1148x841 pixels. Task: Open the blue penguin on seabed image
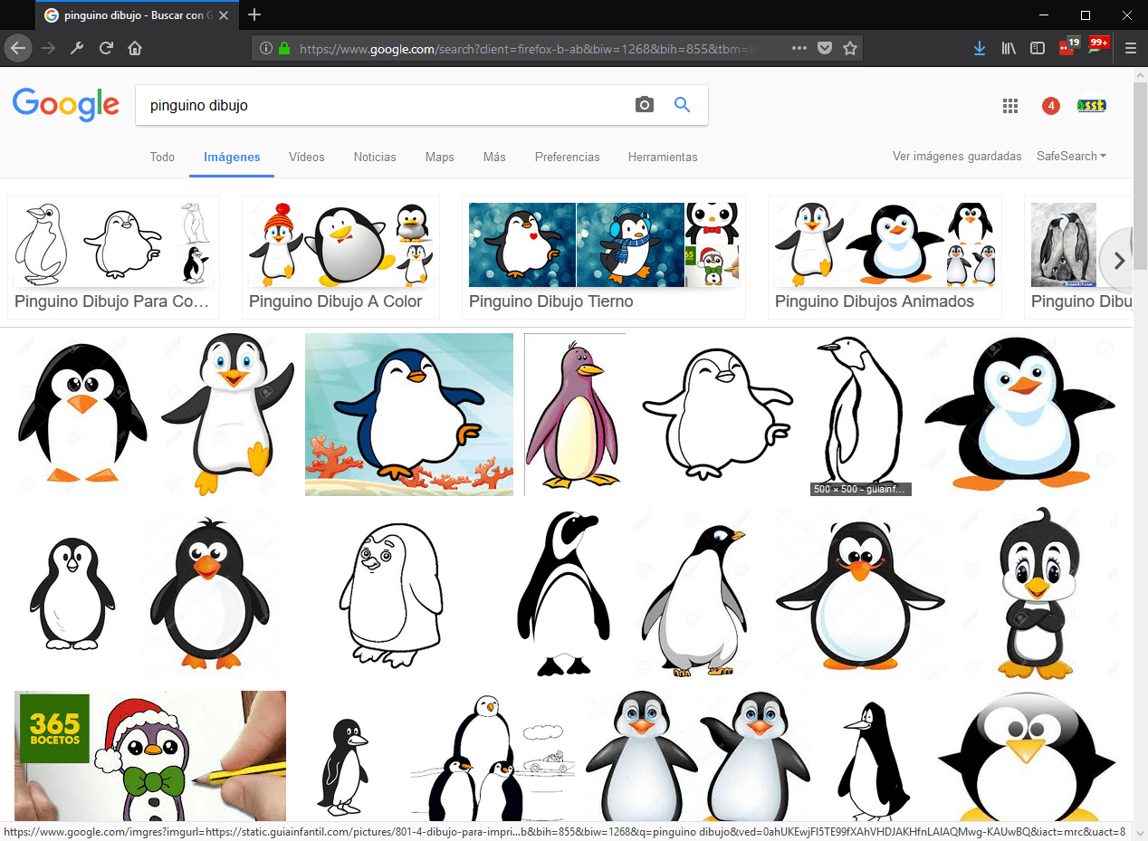(409, 415)
